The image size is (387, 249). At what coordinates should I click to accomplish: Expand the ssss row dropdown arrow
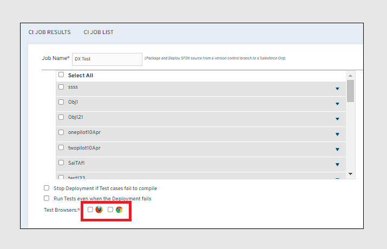337,89
